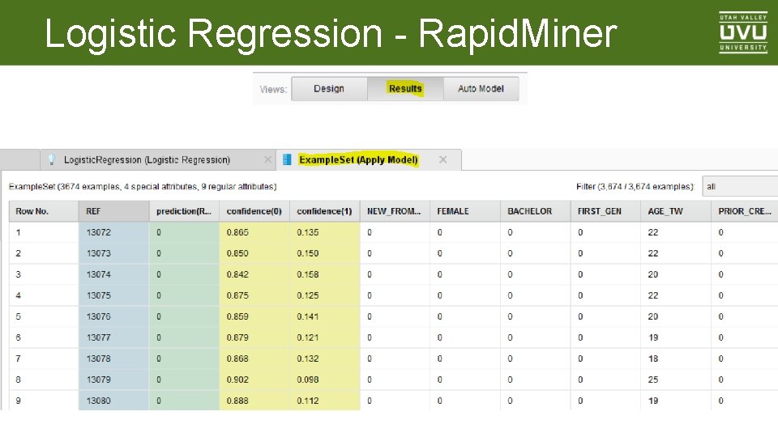Screen dimensions: 778x437
Task: Click AGE_TW value 18 in row 7
Action: pos(676,359)
